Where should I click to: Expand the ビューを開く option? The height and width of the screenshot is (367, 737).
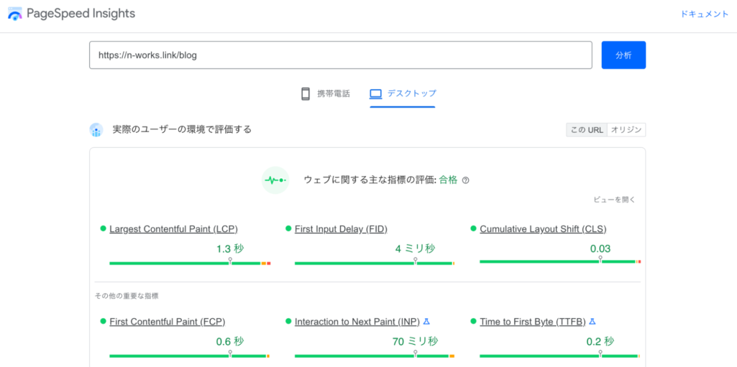614,200
